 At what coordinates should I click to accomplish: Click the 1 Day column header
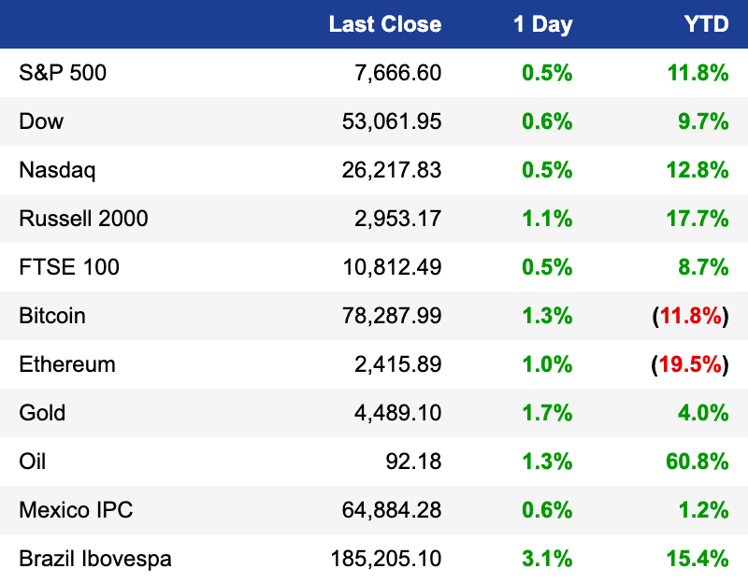(x=543, y=25)
